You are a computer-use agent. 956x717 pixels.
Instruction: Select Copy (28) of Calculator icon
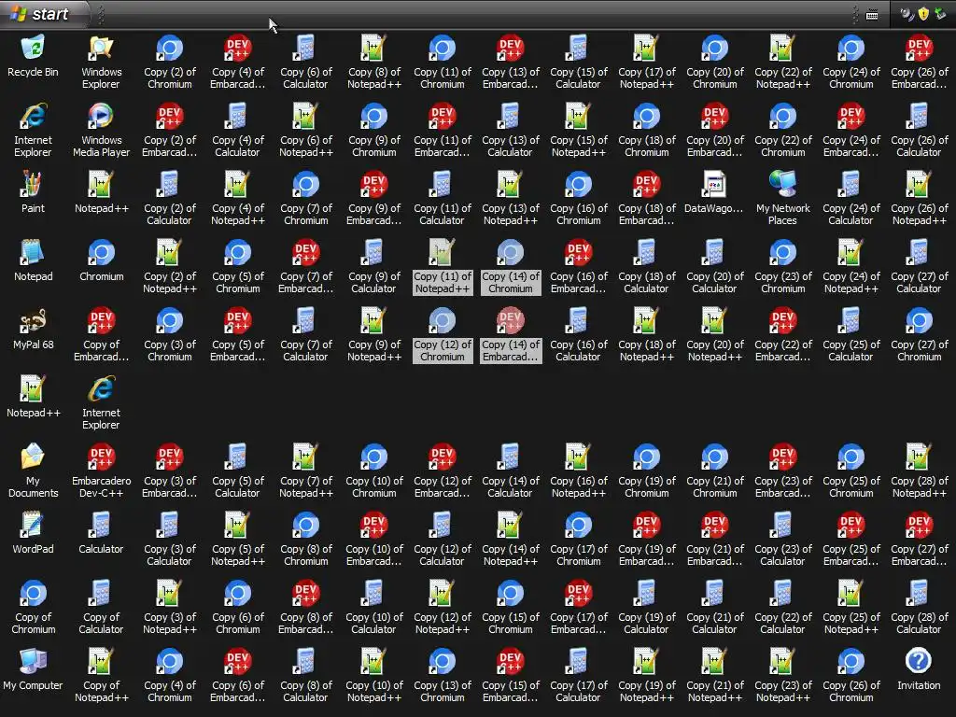tap(919, 608)
